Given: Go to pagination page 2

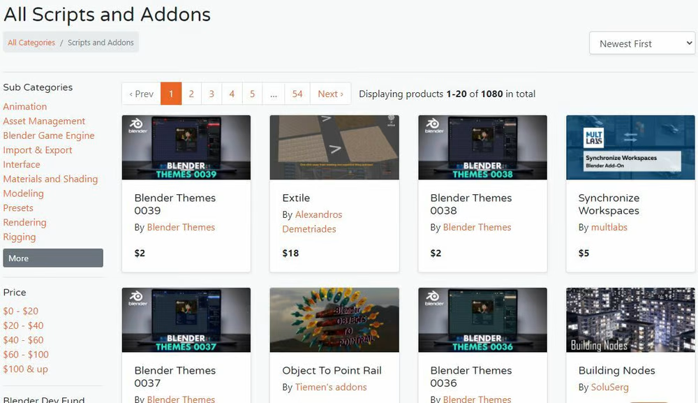Looking at the screenshot, I should [191, 94].
